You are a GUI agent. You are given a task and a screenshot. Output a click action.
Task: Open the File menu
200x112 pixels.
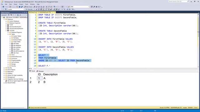[2, 4]
